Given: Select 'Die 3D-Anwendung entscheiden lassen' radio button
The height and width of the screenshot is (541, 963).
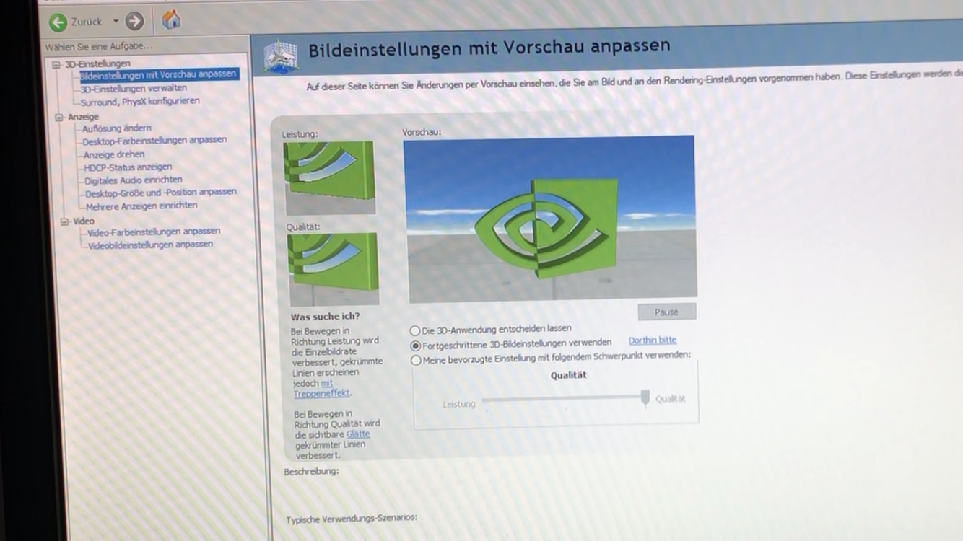Looking at the screenshot, I should coord(415,330).
